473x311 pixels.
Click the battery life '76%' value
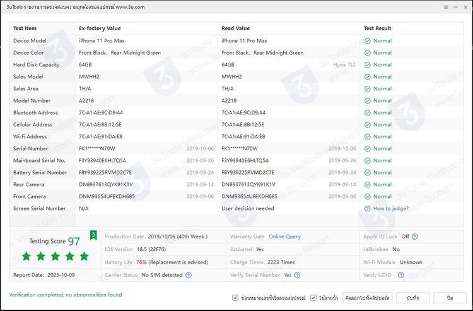[141, 262]
